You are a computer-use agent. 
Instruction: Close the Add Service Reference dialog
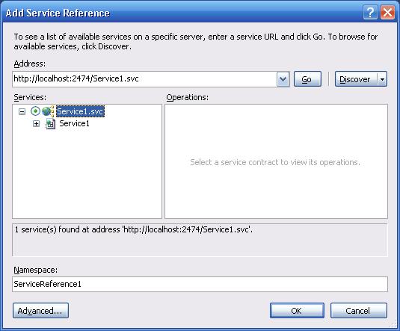(x=387, y=12)
